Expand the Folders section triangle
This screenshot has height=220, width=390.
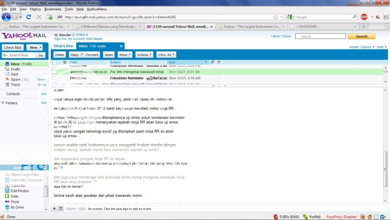(x=3, y=103)
